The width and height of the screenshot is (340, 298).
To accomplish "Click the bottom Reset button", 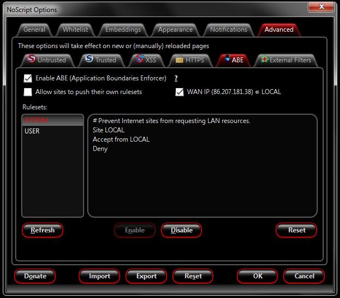I will click(193, 276).
